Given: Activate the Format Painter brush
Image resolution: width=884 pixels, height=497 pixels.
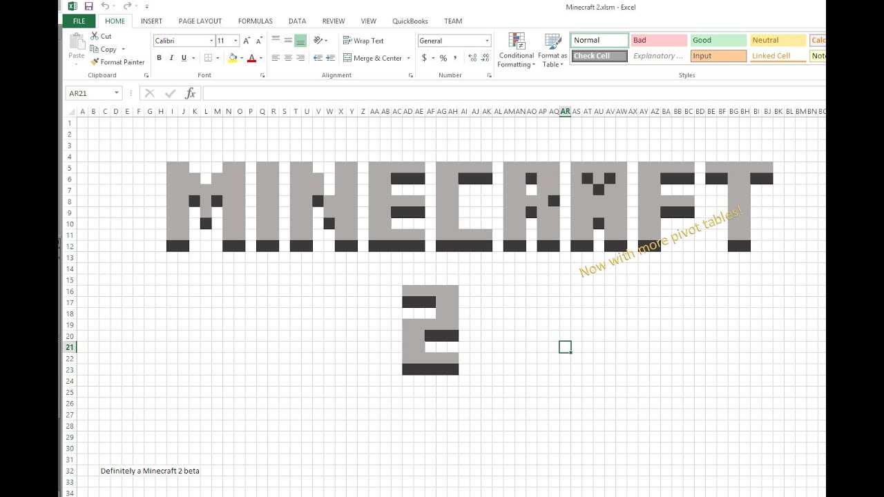Looking at the screenshot, I should click(x=95, y=62).
